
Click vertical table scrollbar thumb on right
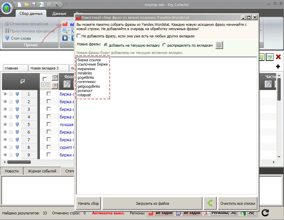(x=279, y=89)
